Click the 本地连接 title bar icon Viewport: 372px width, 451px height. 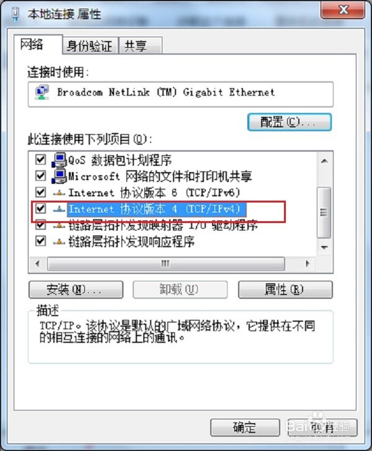point(15,14)
